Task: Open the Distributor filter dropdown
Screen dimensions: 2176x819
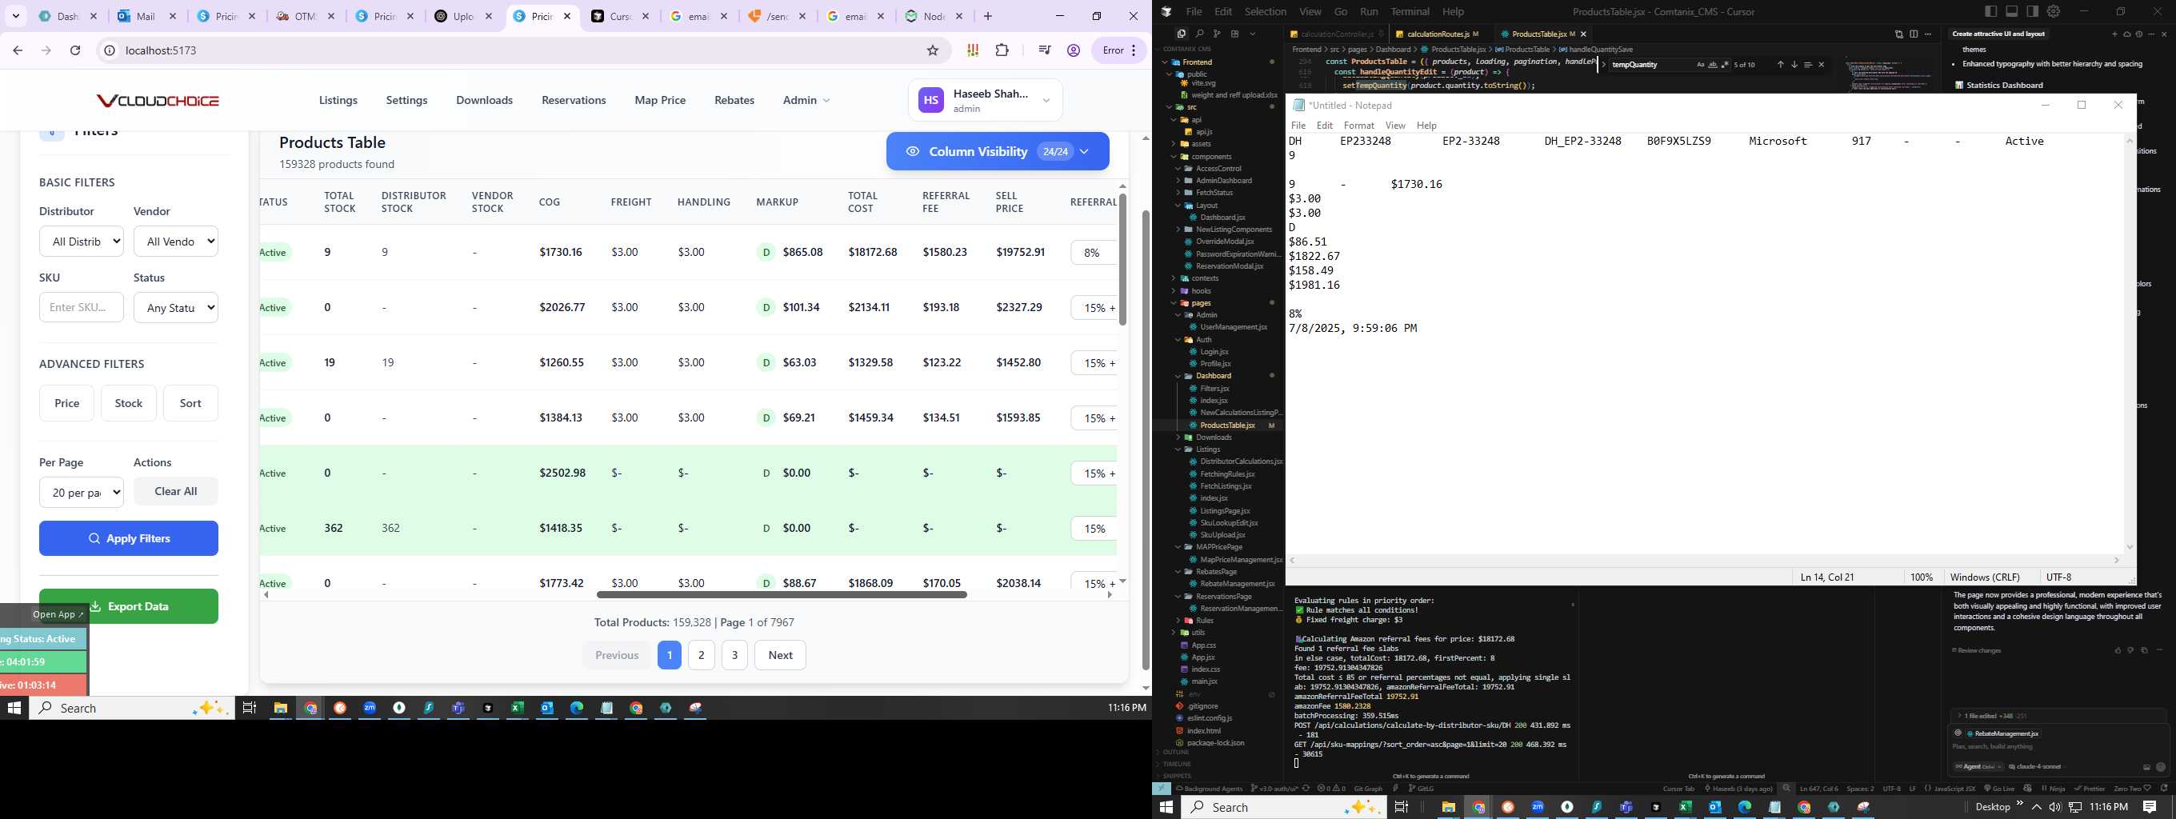Action: (x=81, y=242)
